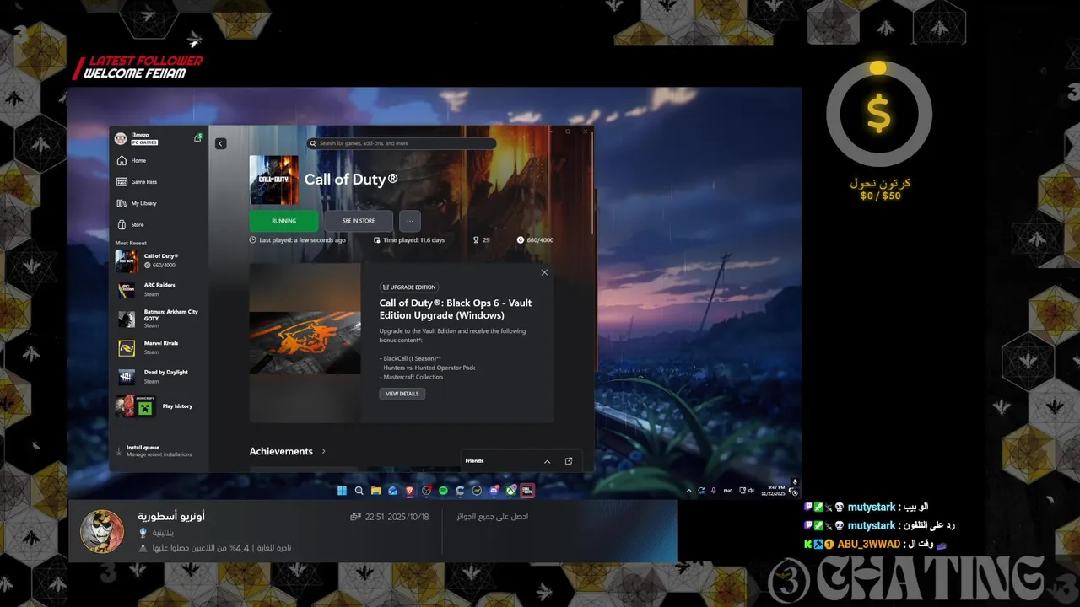The image size is (1080, 607).
Task: Show hidden system tray icons
Action: click(x=688, y=490)
